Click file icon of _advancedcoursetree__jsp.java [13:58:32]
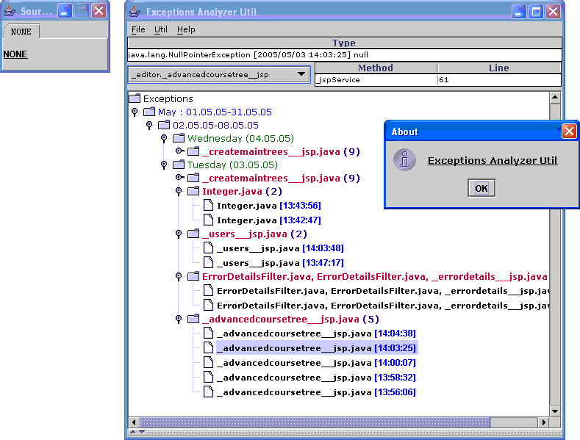The image size is (580, 440). point(208,378)
